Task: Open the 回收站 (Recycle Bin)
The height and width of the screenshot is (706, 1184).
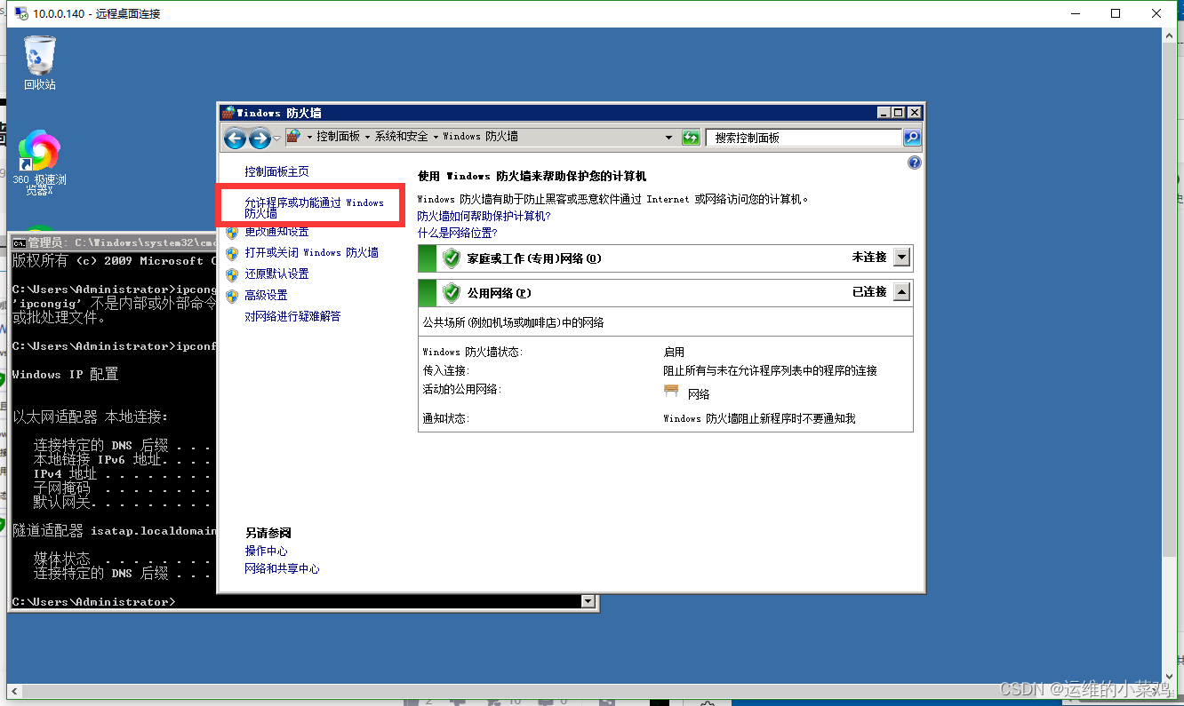Action: pyautogui.click(x=39, y=55)
